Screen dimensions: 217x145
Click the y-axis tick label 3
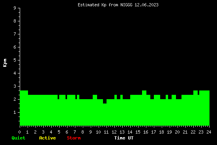15,86
